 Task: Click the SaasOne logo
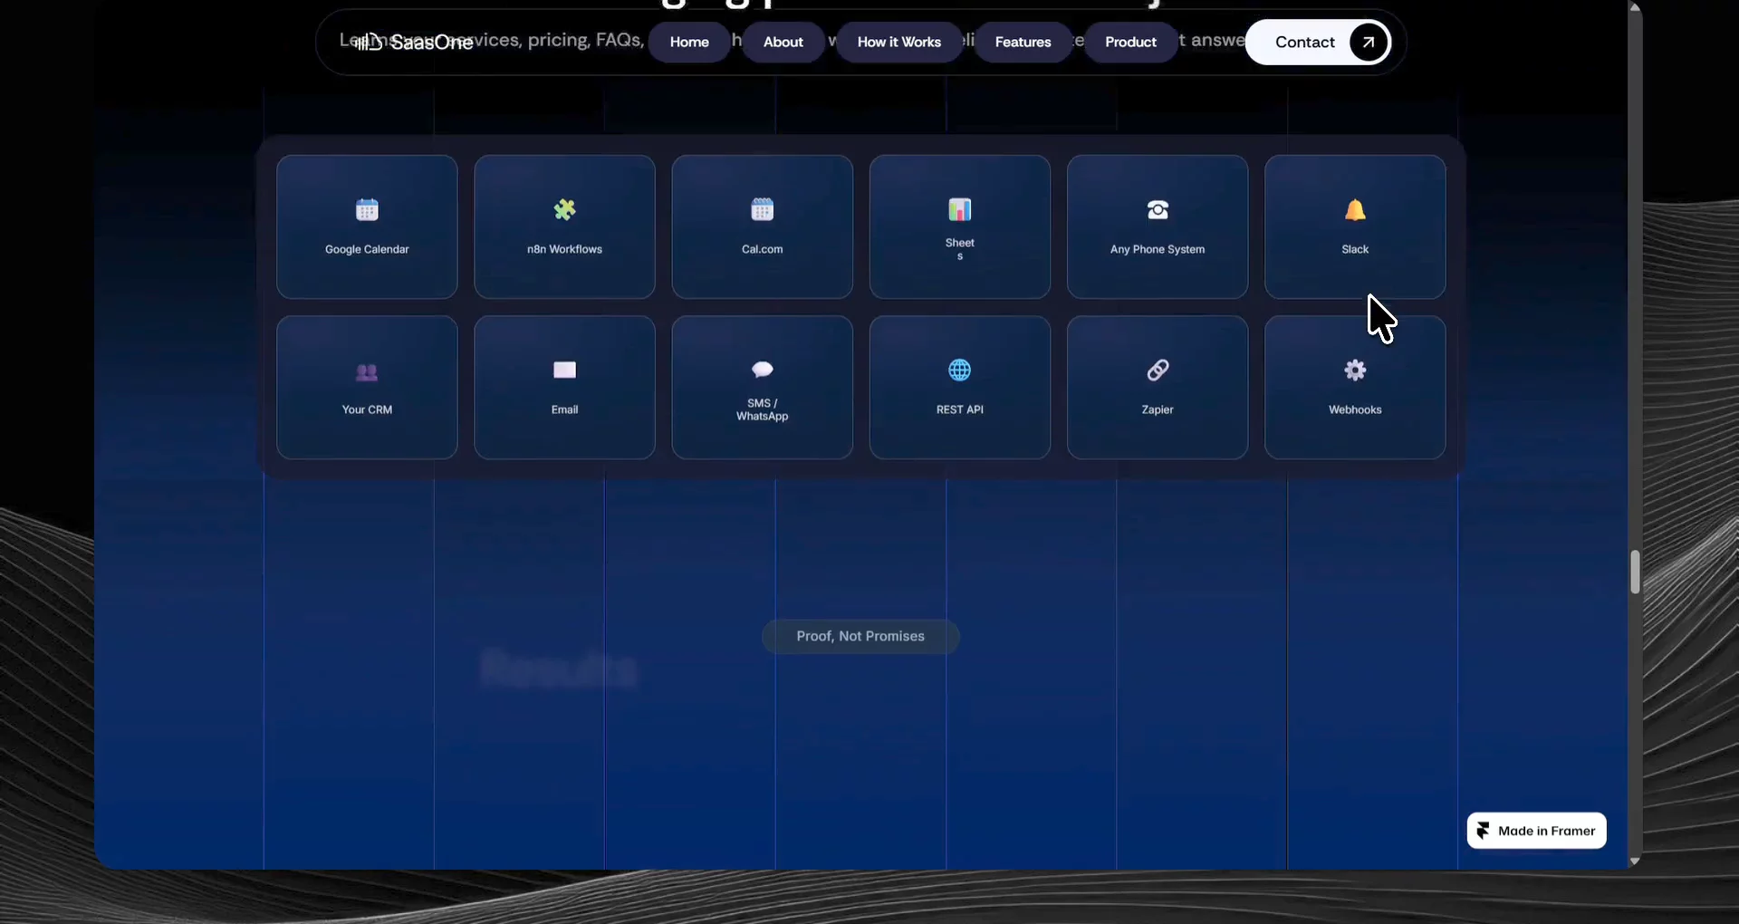414,42
